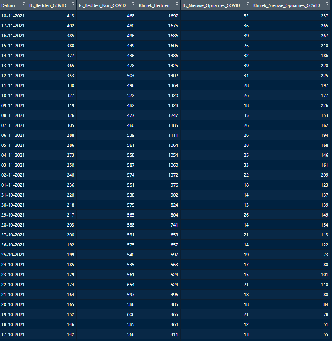Select date cell 18-10-2021
The image size is (332, 341).
13,324
